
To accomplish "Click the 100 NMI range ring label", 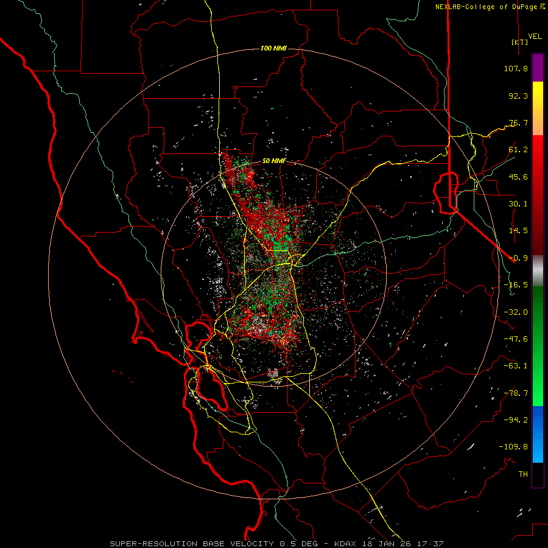I will pos(273,48).
